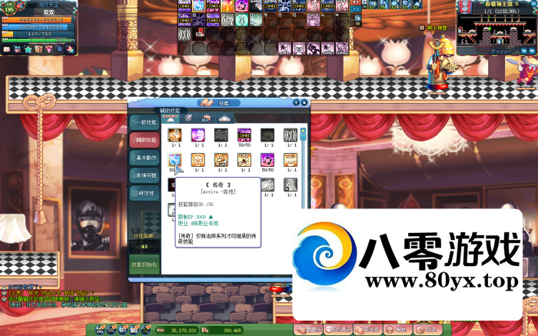The image size is (538, 336).
Task: Click the left round button below minimap
Action: pyautogui.click(x=524, y=51)
